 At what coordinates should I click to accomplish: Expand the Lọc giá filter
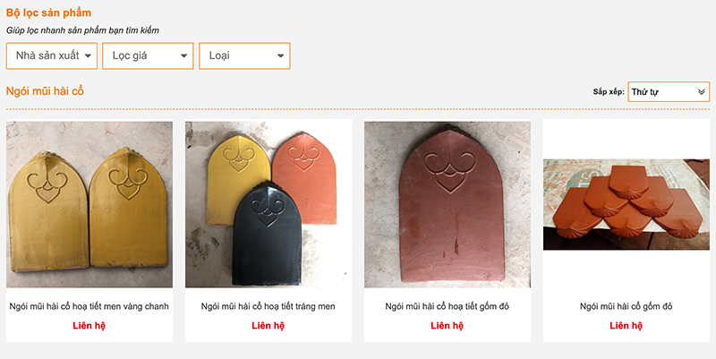tap(148, 56)
